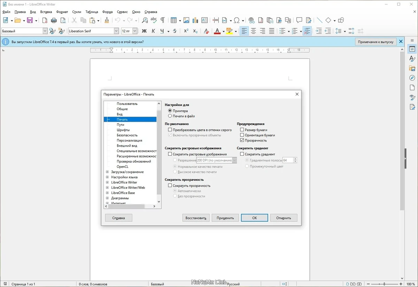418x287 pixels.
Task: Enable Преобразовать цвета в оттенки серого
Action: point(170,130)
